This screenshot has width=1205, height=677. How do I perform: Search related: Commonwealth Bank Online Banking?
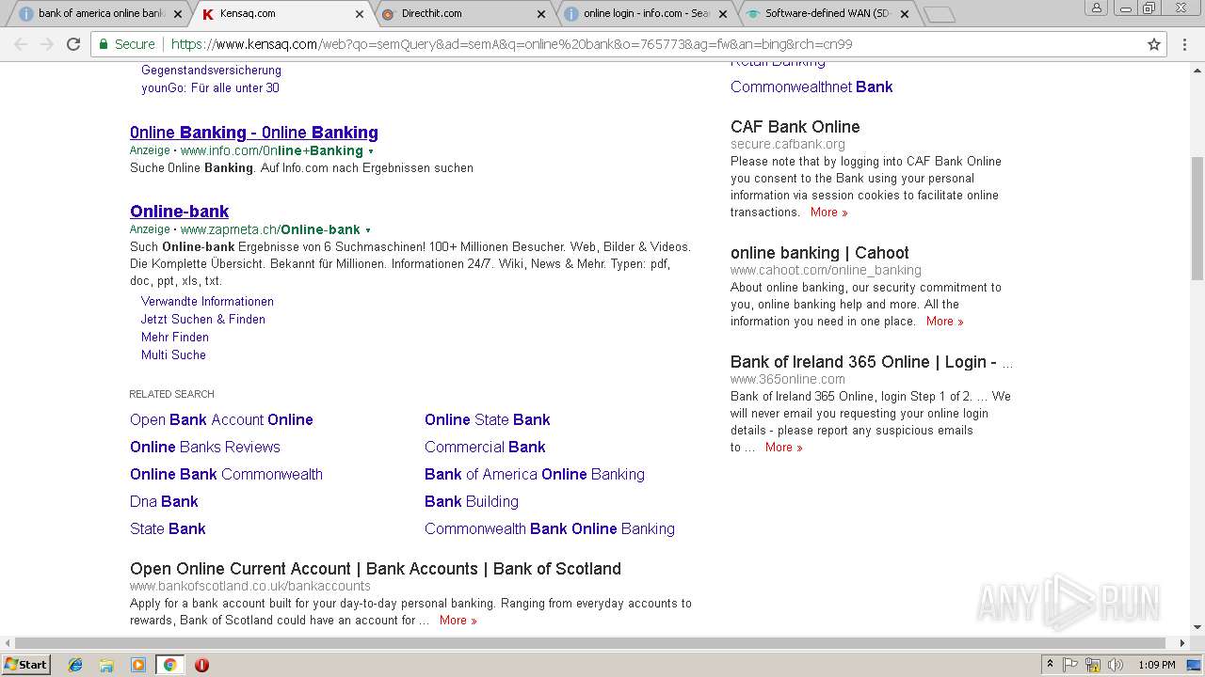[550, 529]
